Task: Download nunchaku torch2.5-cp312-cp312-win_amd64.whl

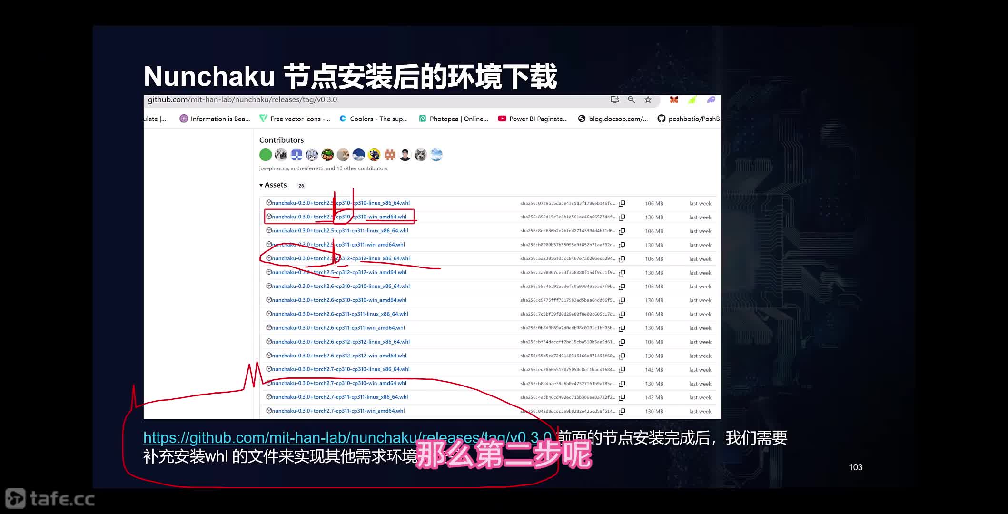Action: click(339, 272)
